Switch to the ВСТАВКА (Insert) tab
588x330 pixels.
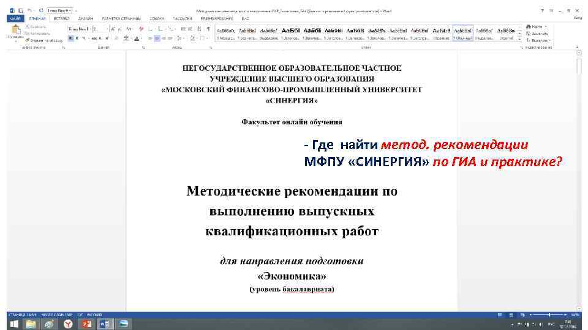pyautogui.click(x=61, y=18)
